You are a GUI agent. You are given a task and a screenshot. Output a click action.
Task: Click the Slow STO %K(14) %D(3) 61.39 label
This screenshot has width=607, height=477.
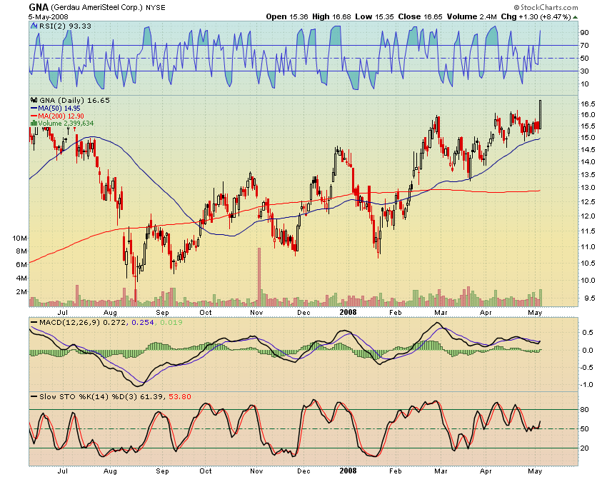[103, 397]
